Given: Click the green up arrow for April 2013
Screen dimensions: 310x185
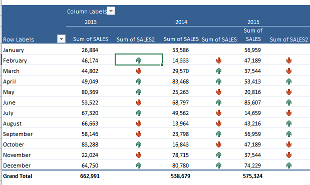Looking at the screenshot, I should coord(139,81).
